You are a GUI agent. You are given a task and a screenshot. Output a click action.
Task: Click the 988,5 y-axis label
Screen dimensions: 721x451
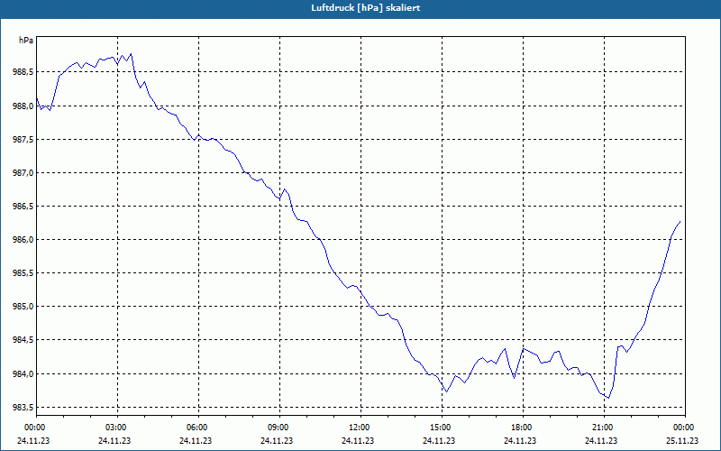tap(23, 72)
